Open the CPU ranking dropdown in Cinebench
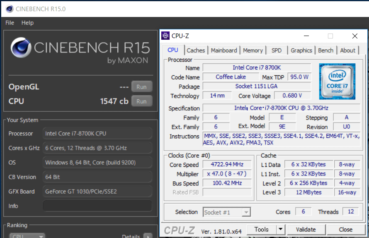Viewport: 369px width, 238px height. (27, 236)
